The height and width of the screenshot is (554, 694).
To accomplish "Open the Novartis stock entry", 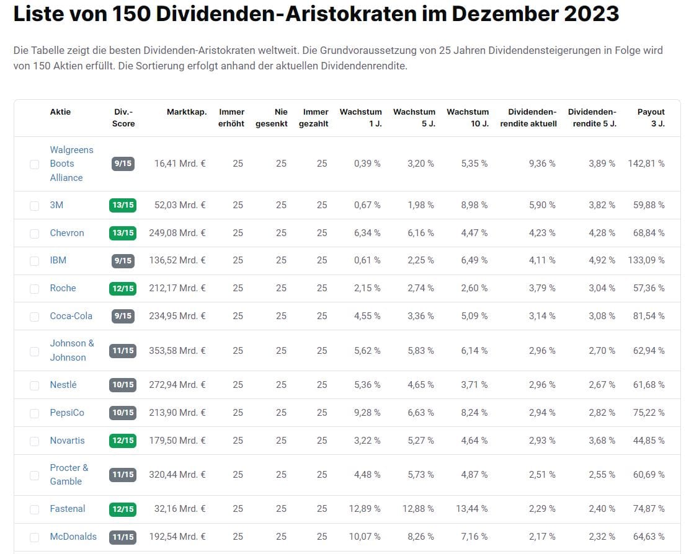I will (67, 441).
